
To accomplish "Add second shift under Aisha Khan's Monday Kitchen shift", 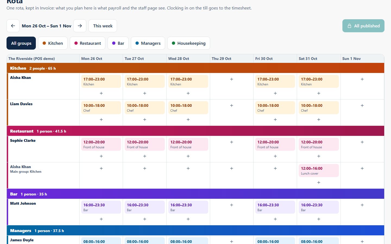I will [x=101, y=93].
